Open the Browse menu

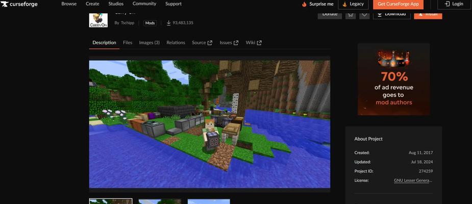point(69,4)
